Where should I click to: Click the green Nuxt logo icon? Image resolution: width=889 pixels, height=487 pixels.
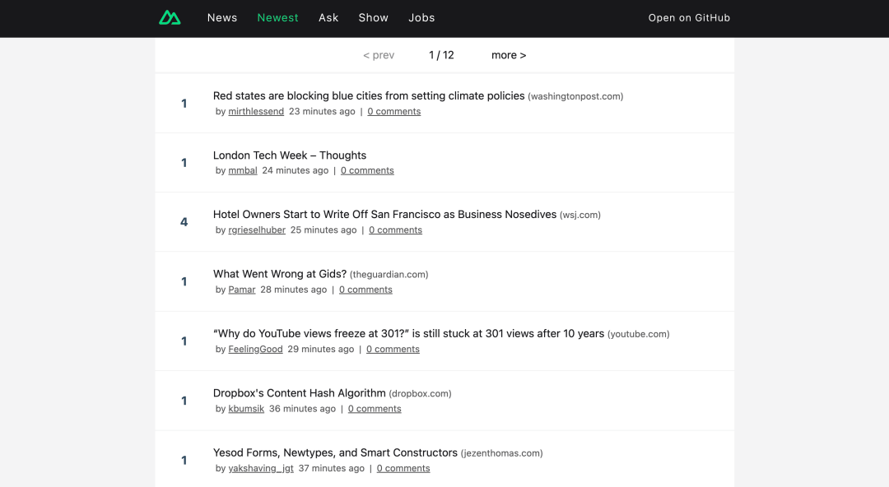click(170, 17)
